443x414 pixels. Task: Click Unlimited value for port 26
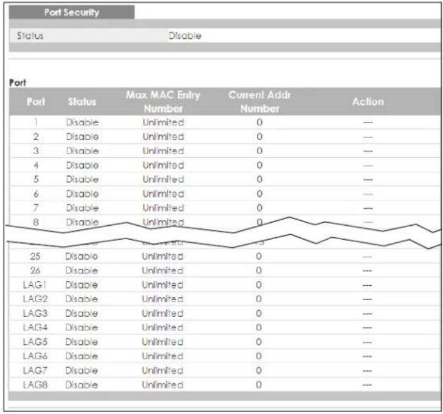click(x=162, y=270)
